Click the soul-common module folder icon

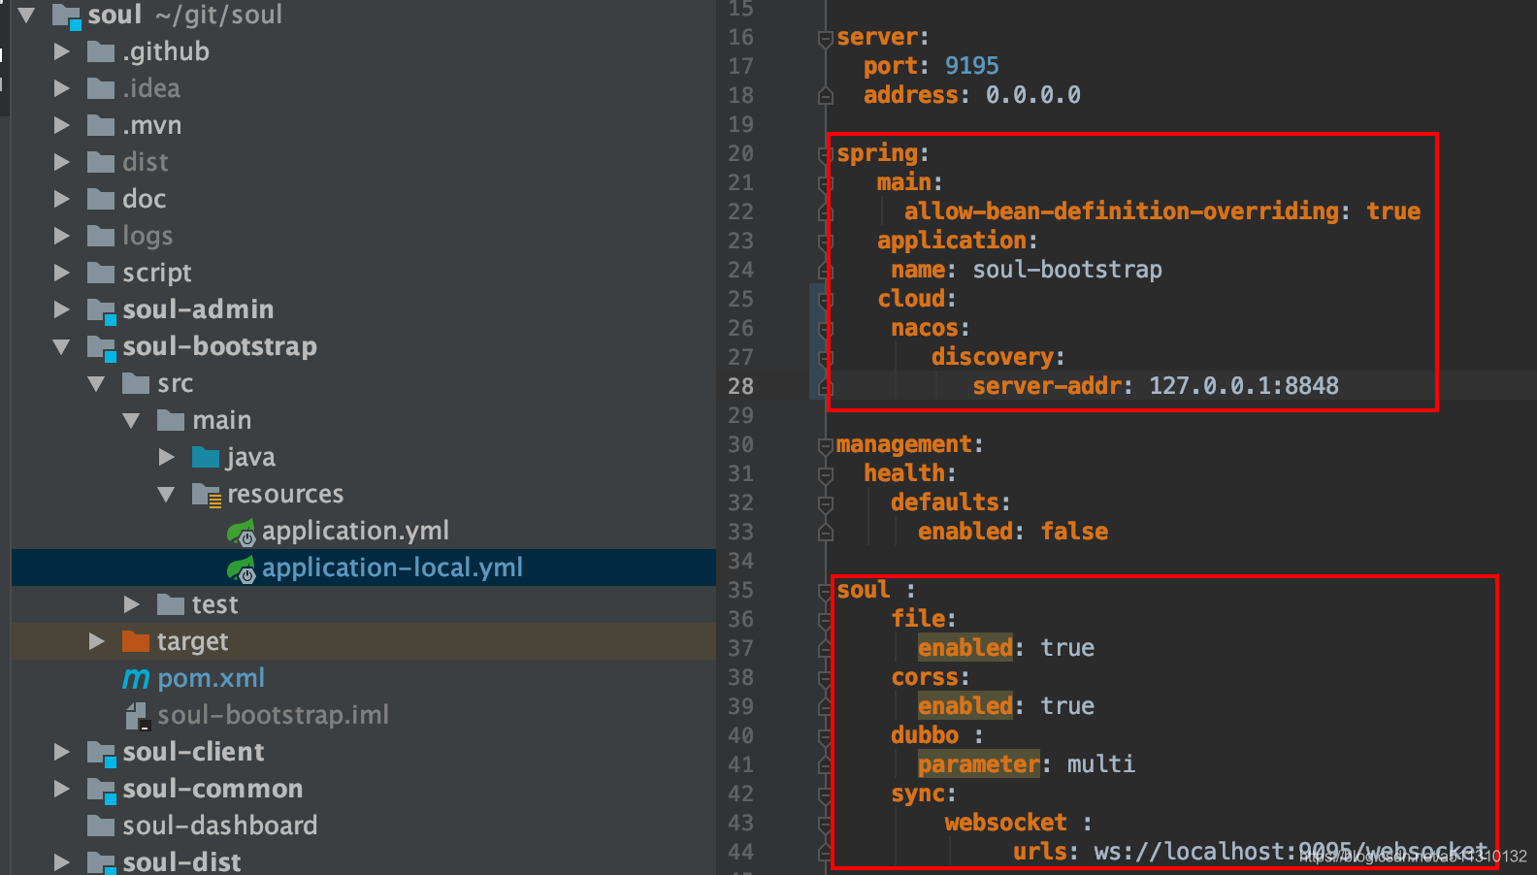point(101,790)
